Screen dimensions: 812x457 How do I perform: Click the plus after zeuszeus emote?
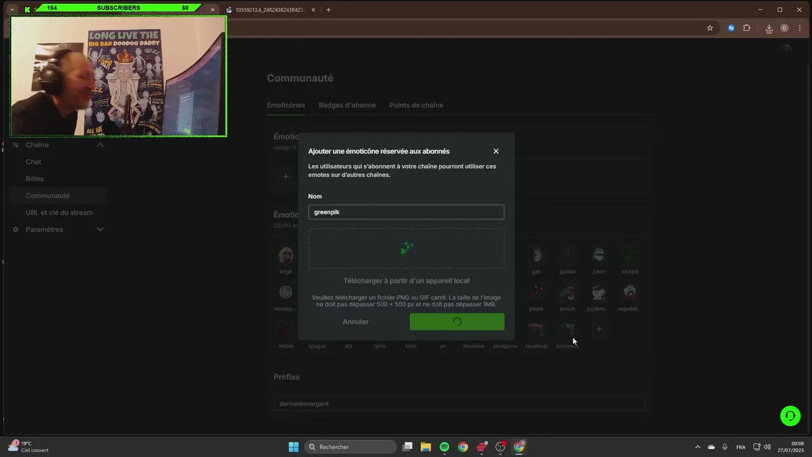point(599,329)
